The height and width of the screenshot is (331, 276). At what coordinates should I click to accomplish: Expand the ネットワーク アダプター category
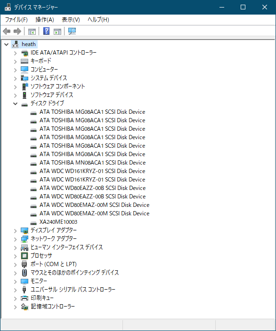(x=15, y=239)
